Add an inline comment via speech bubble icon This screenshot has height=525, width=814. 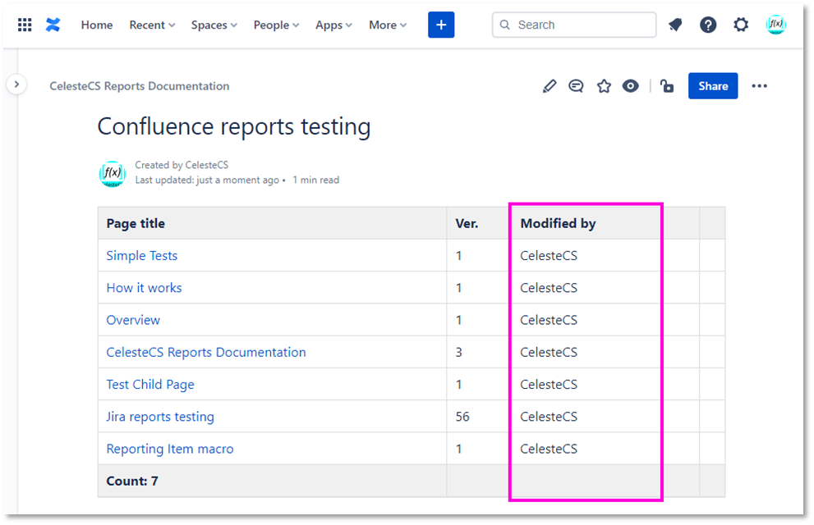(576, 86)
